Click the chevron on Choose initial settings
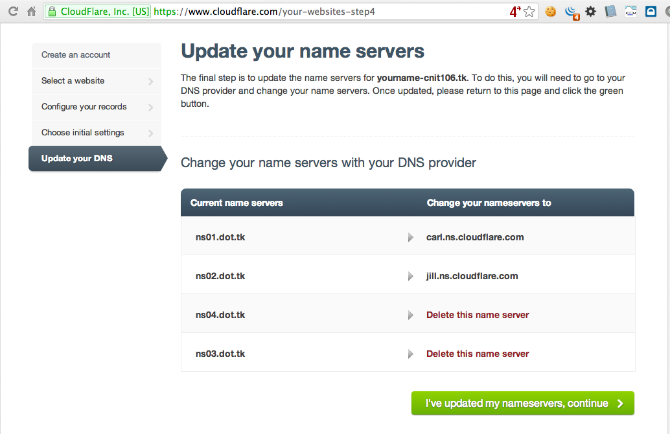The image size is (670, 434). click(151, 133)
